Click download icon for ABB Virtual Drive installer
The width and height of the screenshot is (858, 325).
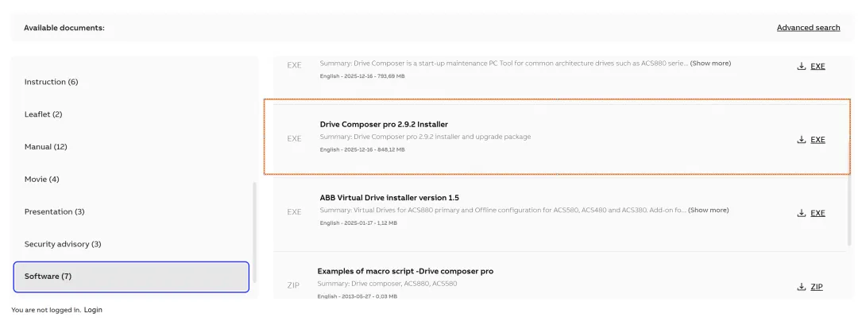click(x=801, y=213)
